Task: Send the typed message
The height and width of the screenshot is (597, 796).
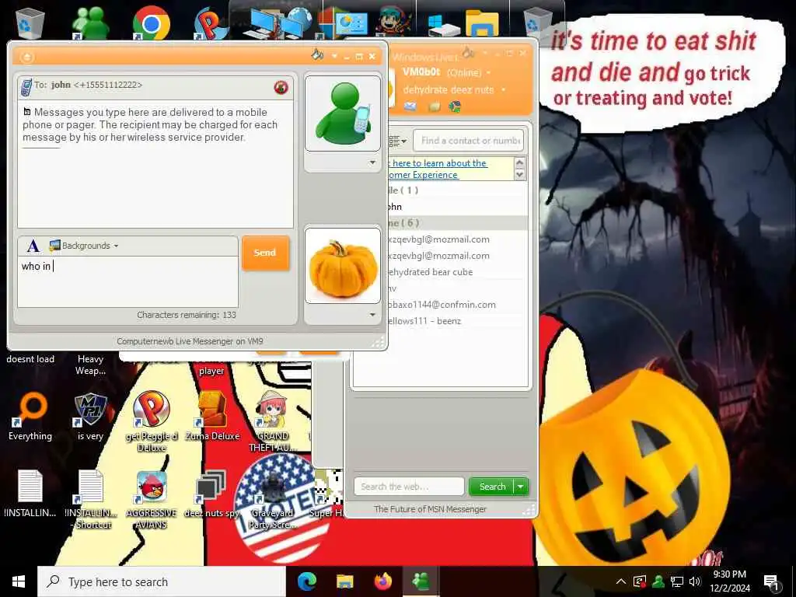Action: pos(265,253)
